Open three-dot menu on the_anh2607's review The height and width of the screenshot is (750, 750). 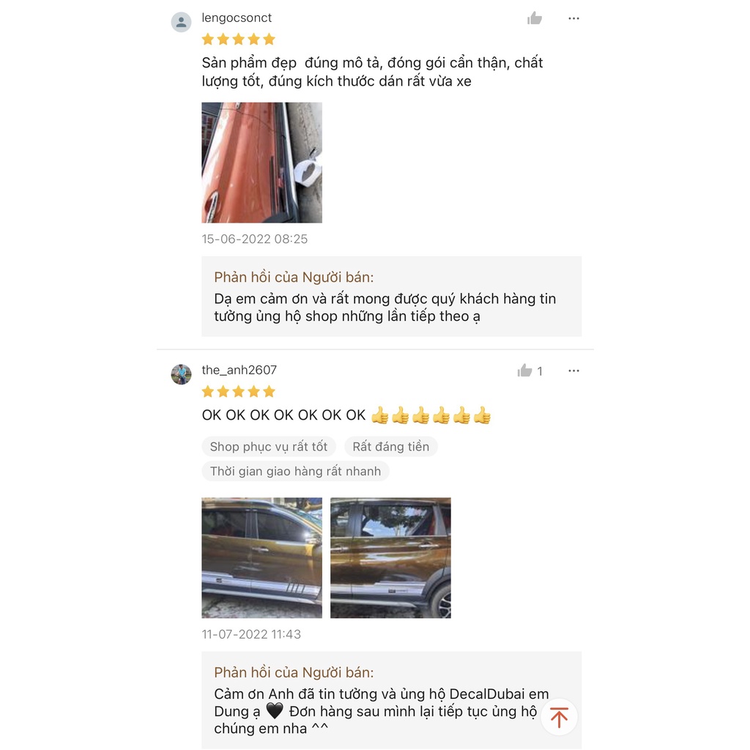point(573,371)
